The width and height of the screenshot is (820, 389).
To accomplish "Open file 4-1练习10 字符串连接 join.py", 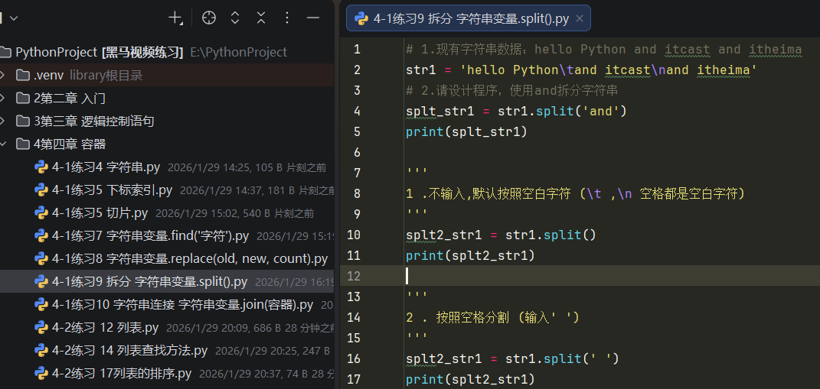I will 182,305.
